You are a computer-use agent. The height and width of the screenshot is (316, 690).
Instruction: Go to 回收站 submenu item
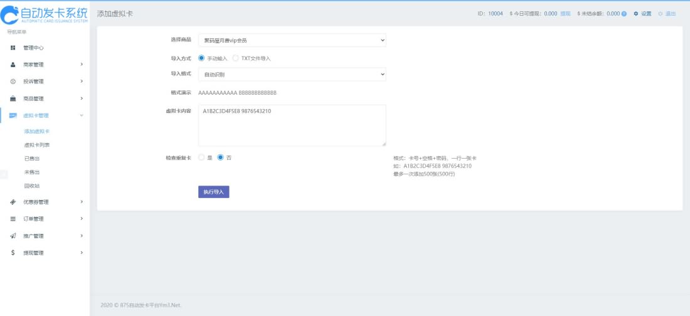pyautogui.click(x=32, y=186)
